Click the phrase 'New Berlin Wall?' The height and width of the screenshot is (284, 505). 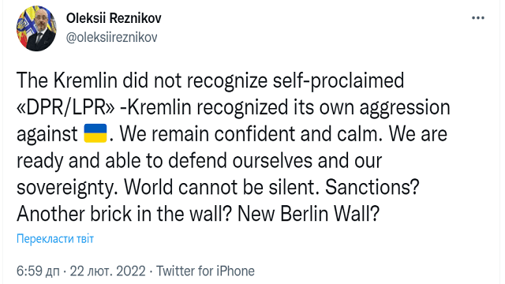pyautogui.click(x=309, y=214)
